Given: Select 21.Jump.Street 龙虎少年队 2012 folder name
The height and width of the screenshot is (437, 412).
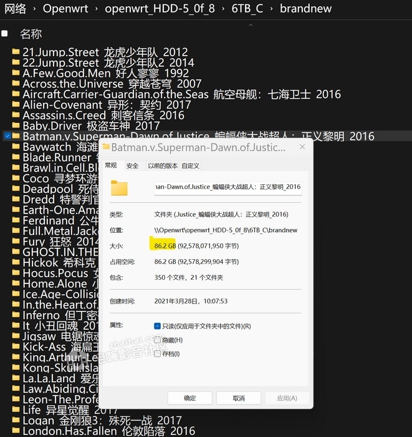Looking at the screenshot, I should 105,52.
